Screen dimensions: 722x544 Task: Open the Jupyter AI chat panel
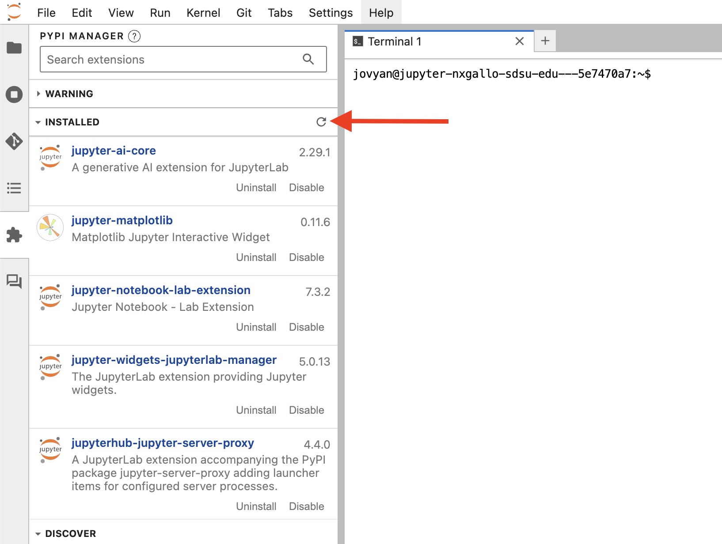14,281
